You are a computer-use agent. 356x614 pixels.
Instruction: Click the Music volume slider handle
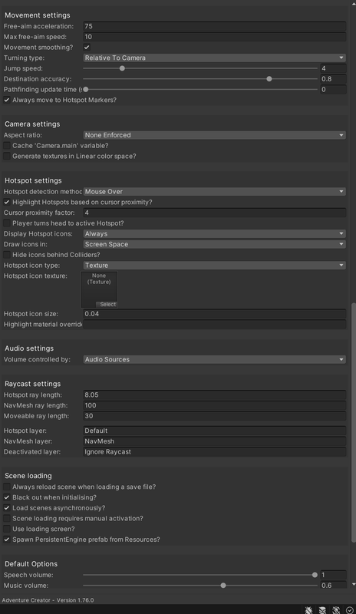(223, 586)
